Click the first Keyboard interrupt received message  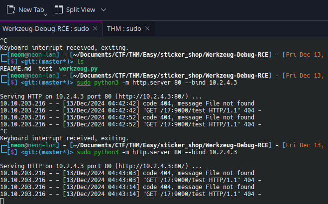[x=64, y=48]
